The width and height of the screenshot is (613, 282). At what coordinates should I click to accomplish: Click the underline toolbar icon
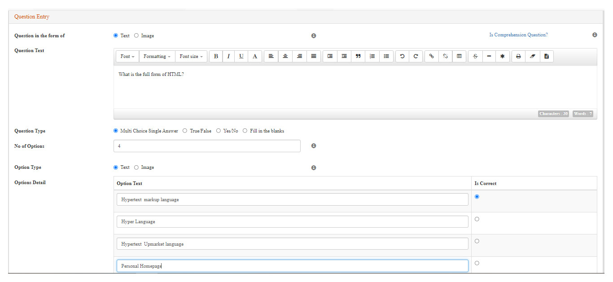(x=241, y=57)
